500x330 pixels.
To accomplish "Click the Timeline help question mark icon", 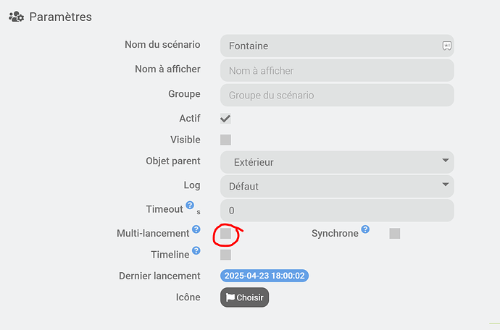I will pyautogui.click(x=196, y=251).
